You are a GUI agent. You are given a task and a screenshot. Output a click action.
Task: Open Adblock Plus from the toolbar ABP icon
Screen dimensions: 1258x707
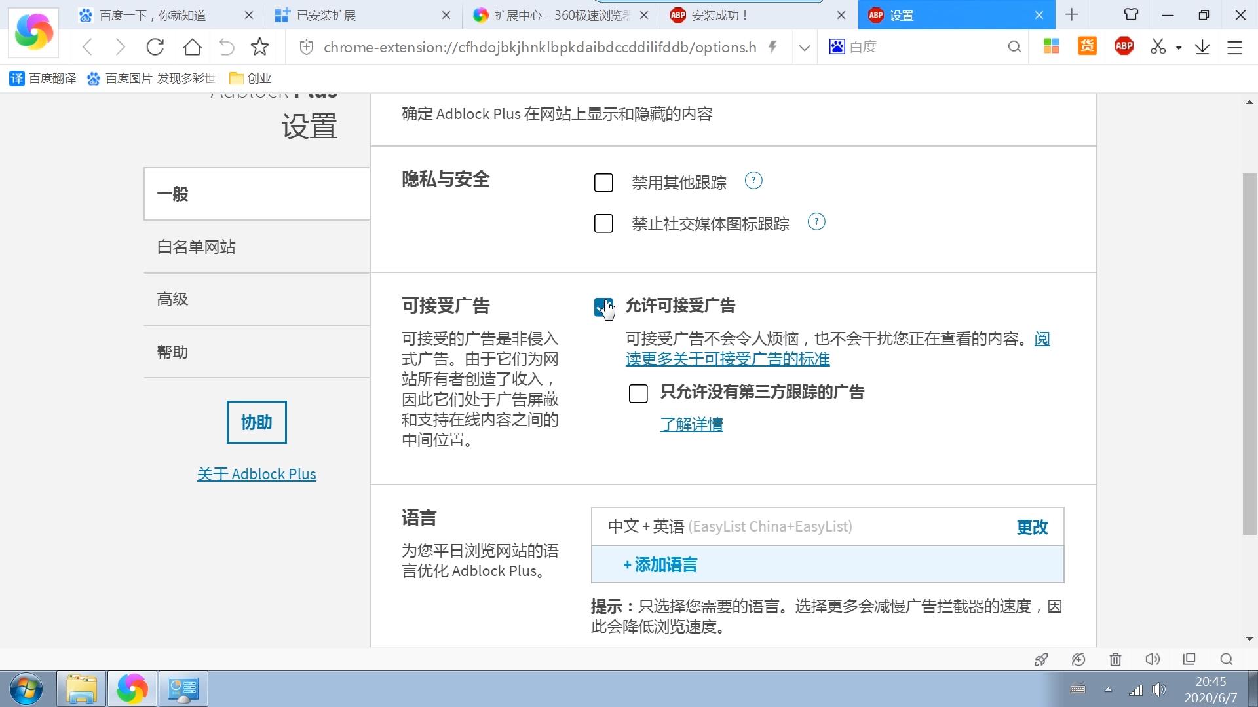pyautogui.click(x=1123, y=46)
